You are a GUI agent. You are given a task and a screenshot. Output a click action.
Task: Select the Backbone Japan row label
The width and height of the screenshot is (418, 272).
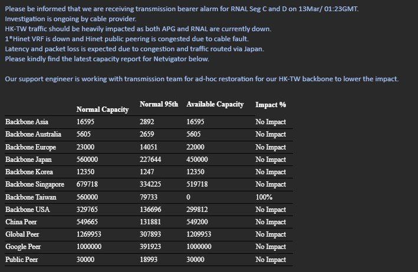[x=29, y=160]
